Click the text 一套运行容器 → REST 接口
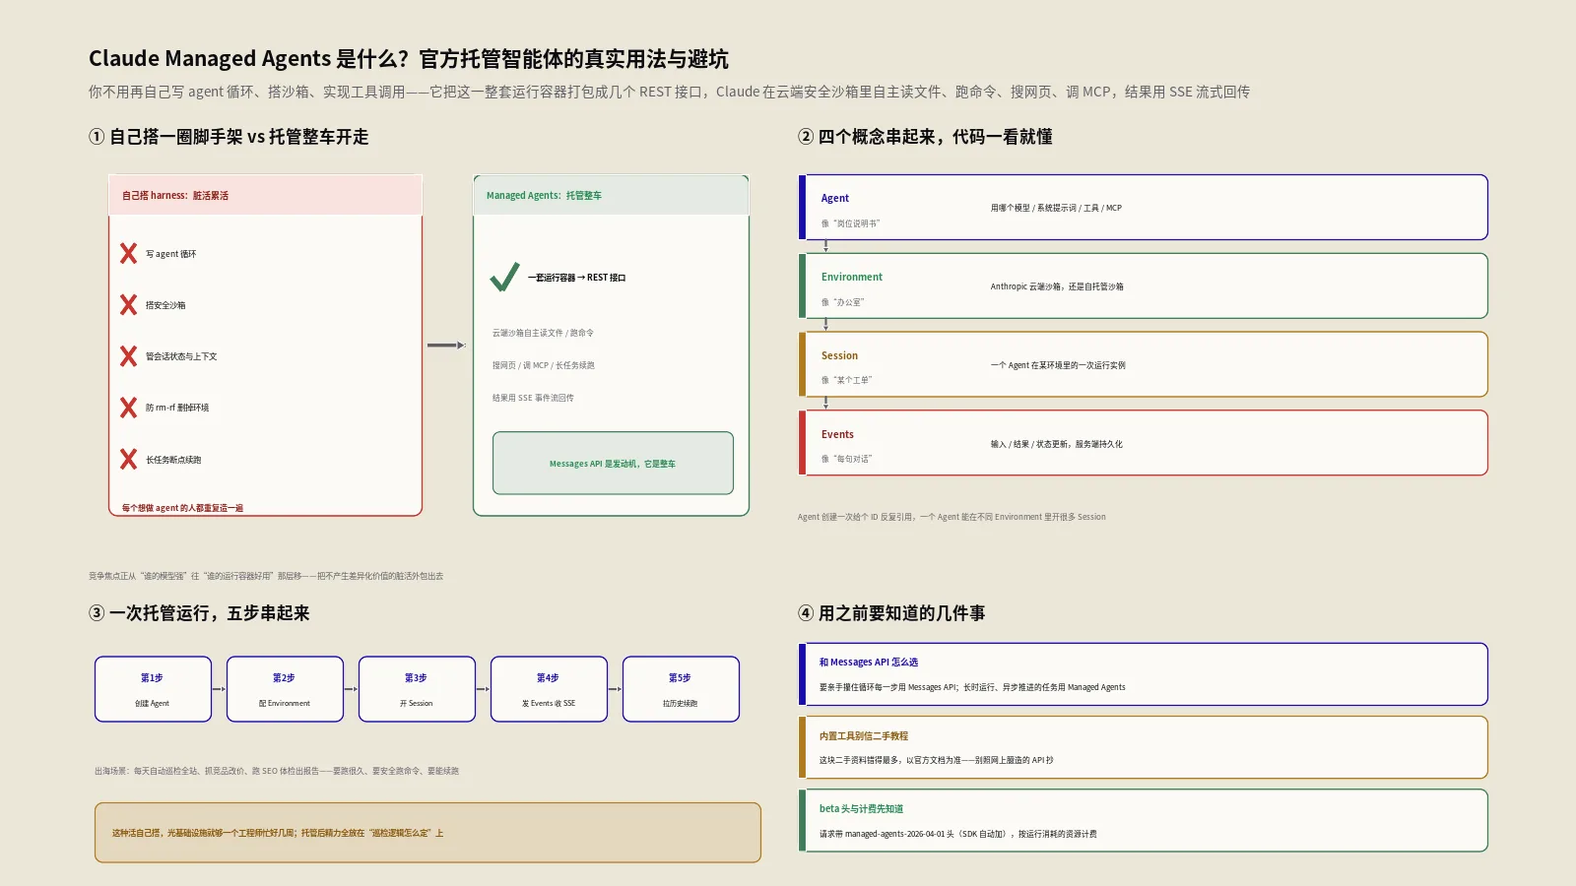1576x886 pixels. pyautogui.click(x=576, y=278)
